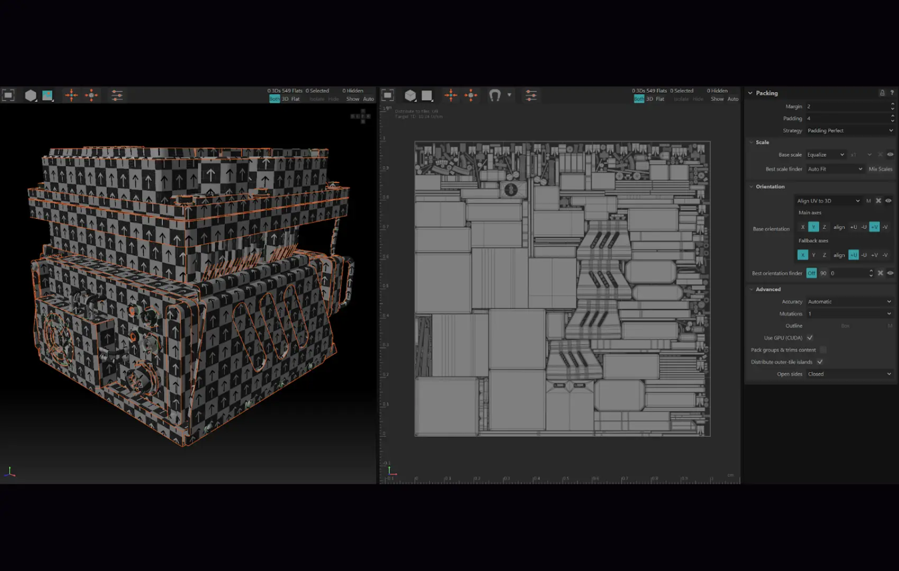This screenshot has height=571, width=899.
Task: Click the Packing panel lock icon
Action: coord(882,93)
